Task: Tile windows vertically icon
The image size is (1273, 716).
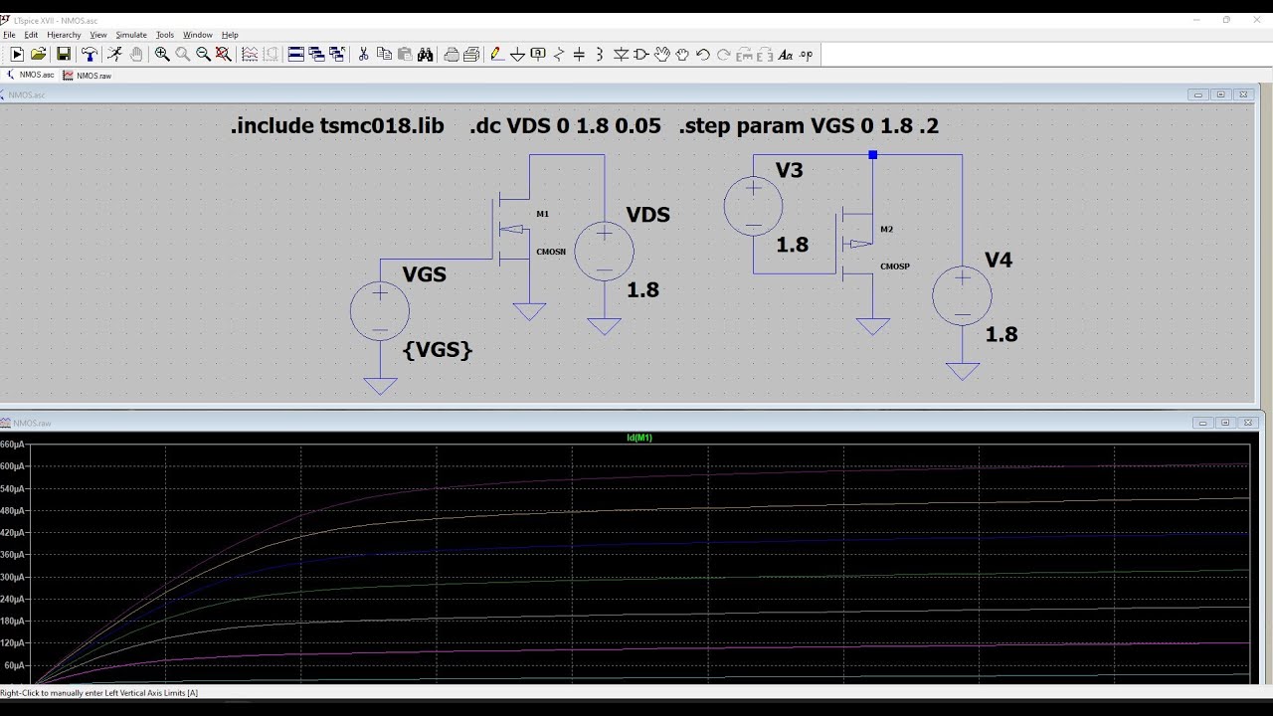Action: tap(316, 55)
